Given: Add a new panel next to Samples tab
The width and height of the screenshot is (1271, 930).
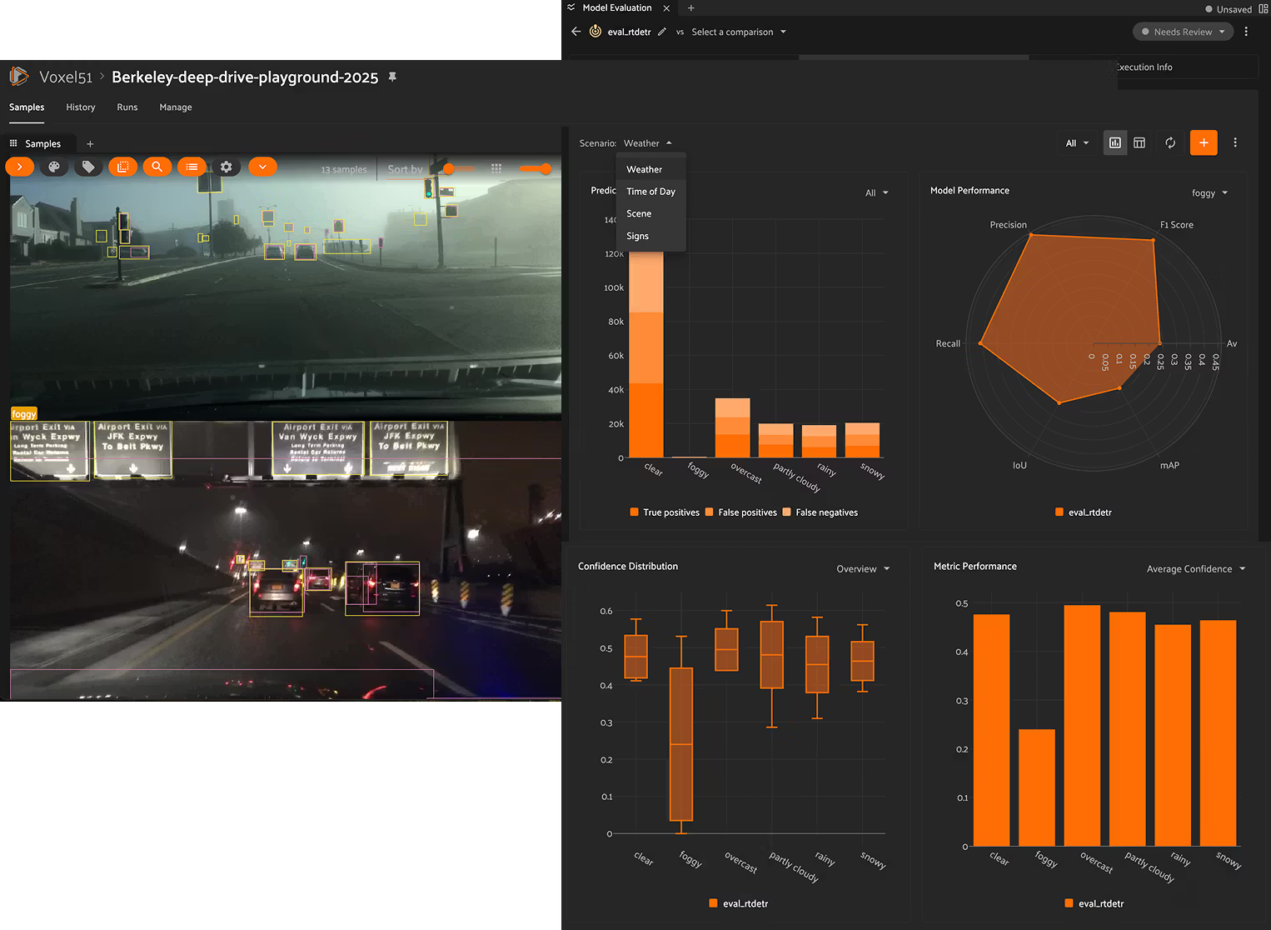Looking at the screenshot, I should click(x=90, y=143).
